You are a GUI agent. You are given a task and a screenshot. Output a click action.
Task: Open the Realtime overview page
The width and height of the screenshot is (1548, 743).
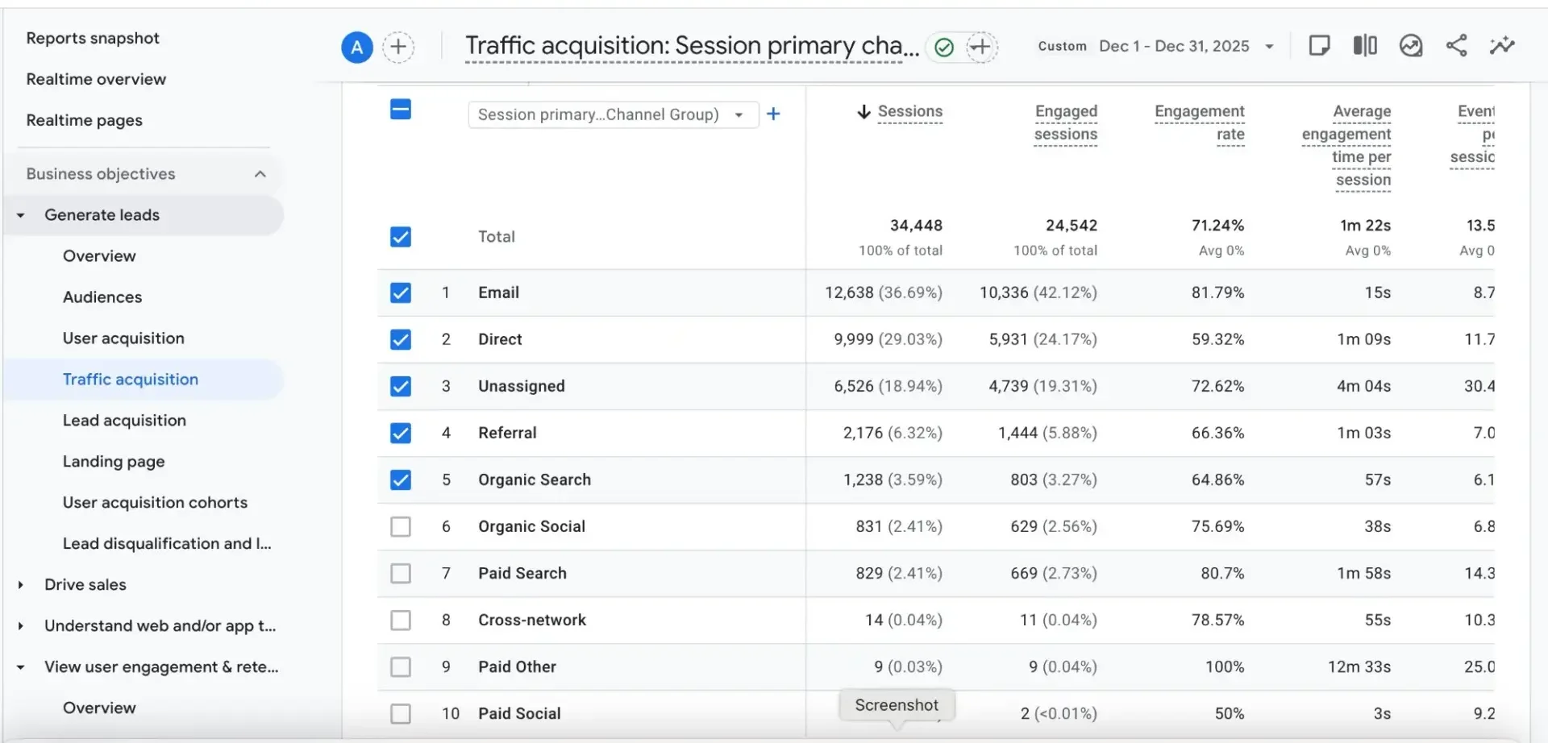[x=96, y=78]
